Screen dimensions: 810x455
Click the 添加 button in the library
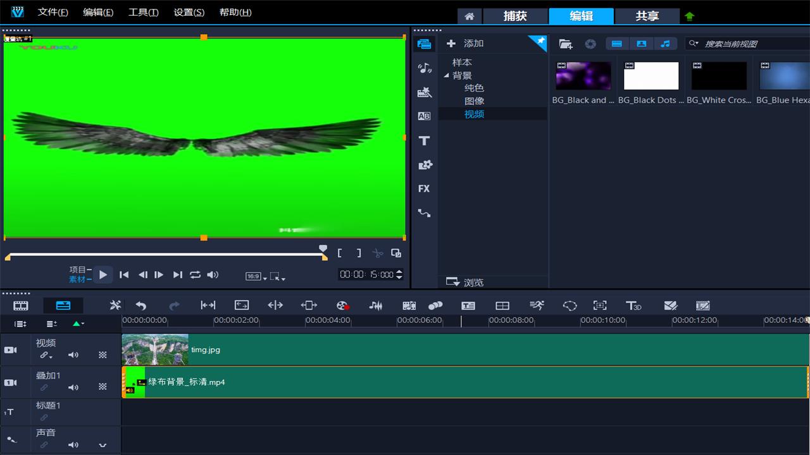tap(465, 44)
